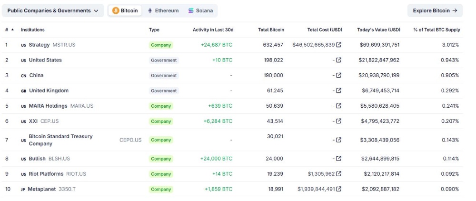Sort by Total Bitcoin column header
This screenshot has width=476, height=201.
click(x=271, y=30)
